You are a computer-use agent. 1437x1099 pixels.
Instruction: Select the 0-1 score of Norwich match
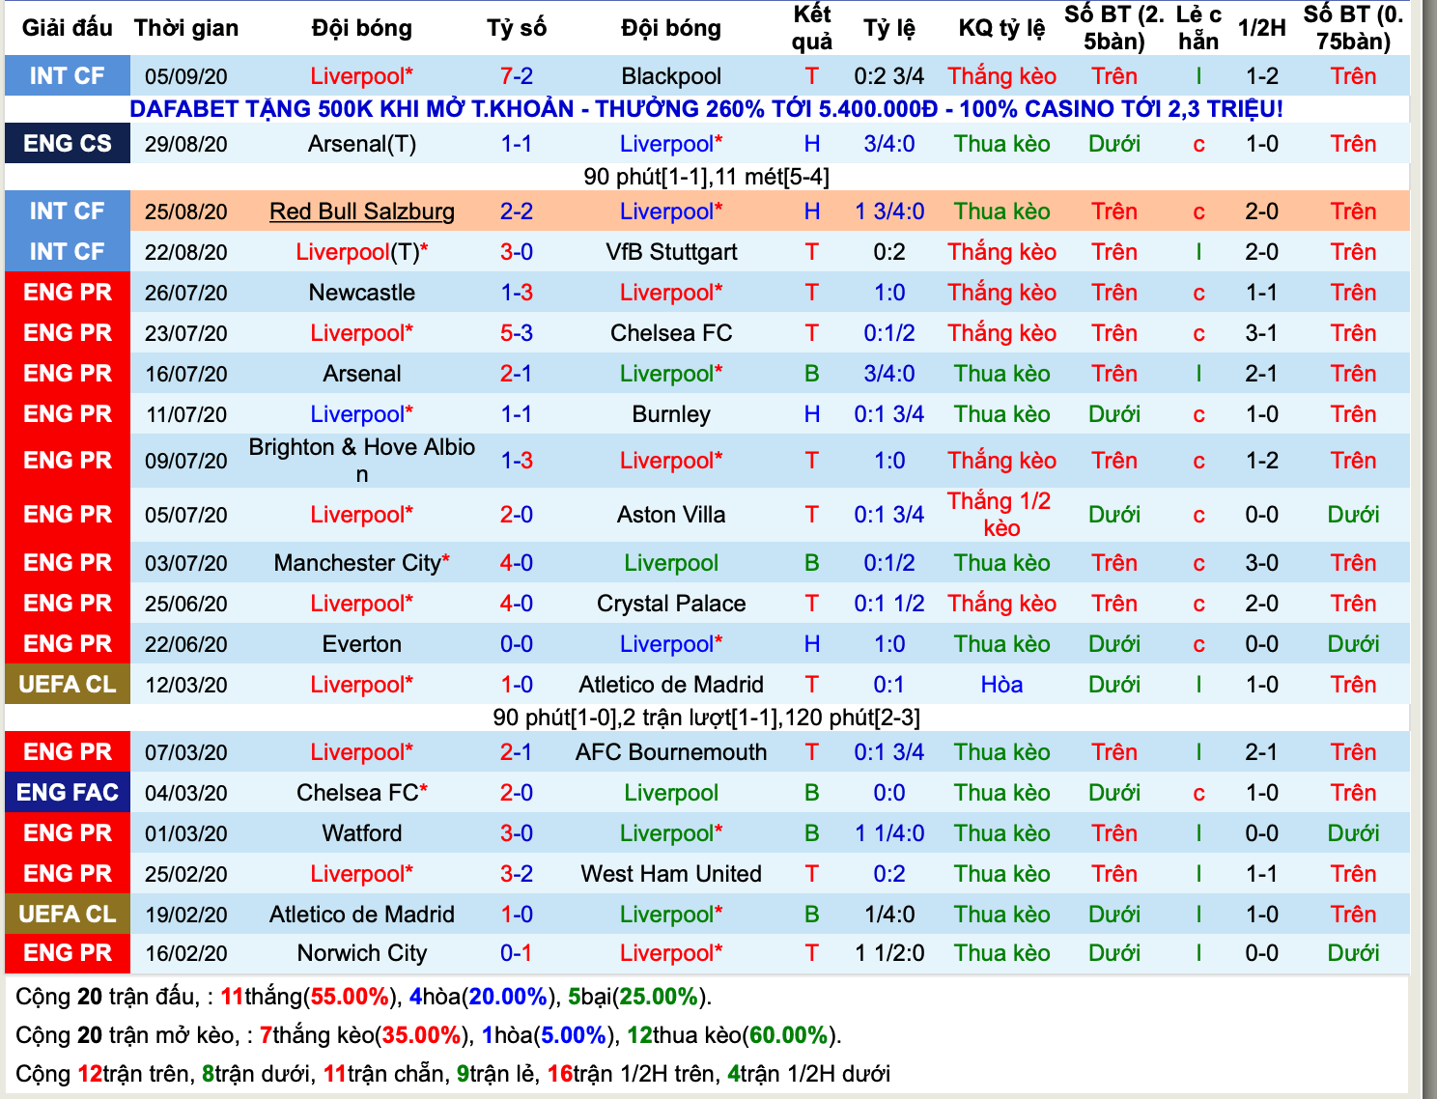point(517,953)
